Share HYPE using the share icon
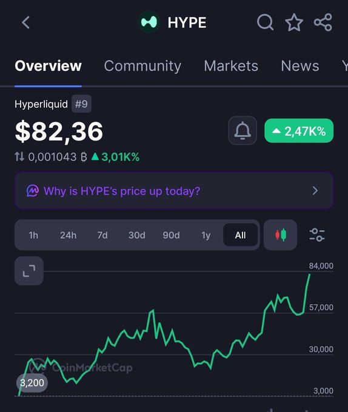 coord(323,22)
